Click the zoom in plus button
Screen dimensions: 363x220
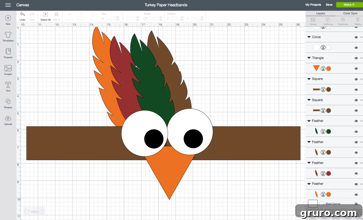coord(42,211)
